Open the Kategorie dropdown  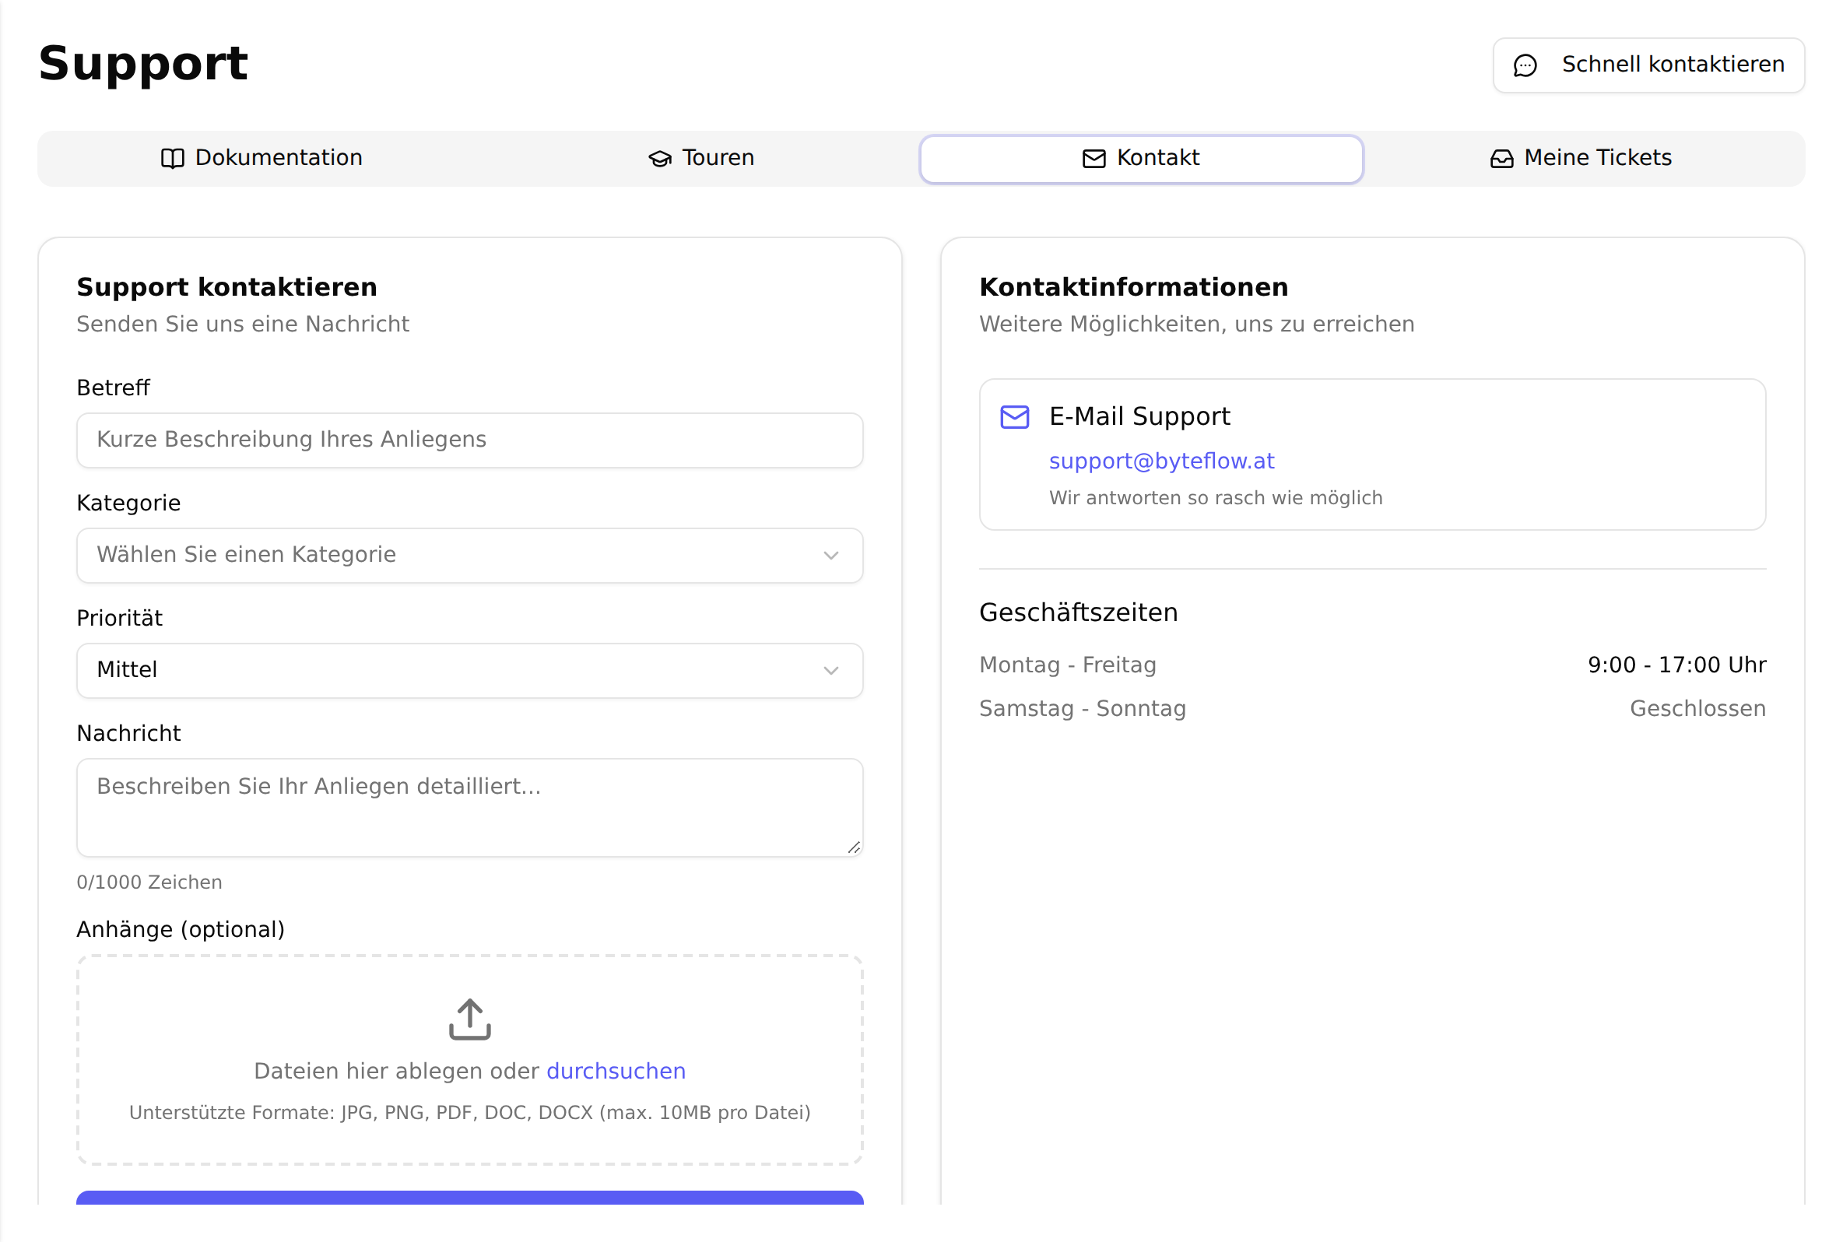coord(469,556)
